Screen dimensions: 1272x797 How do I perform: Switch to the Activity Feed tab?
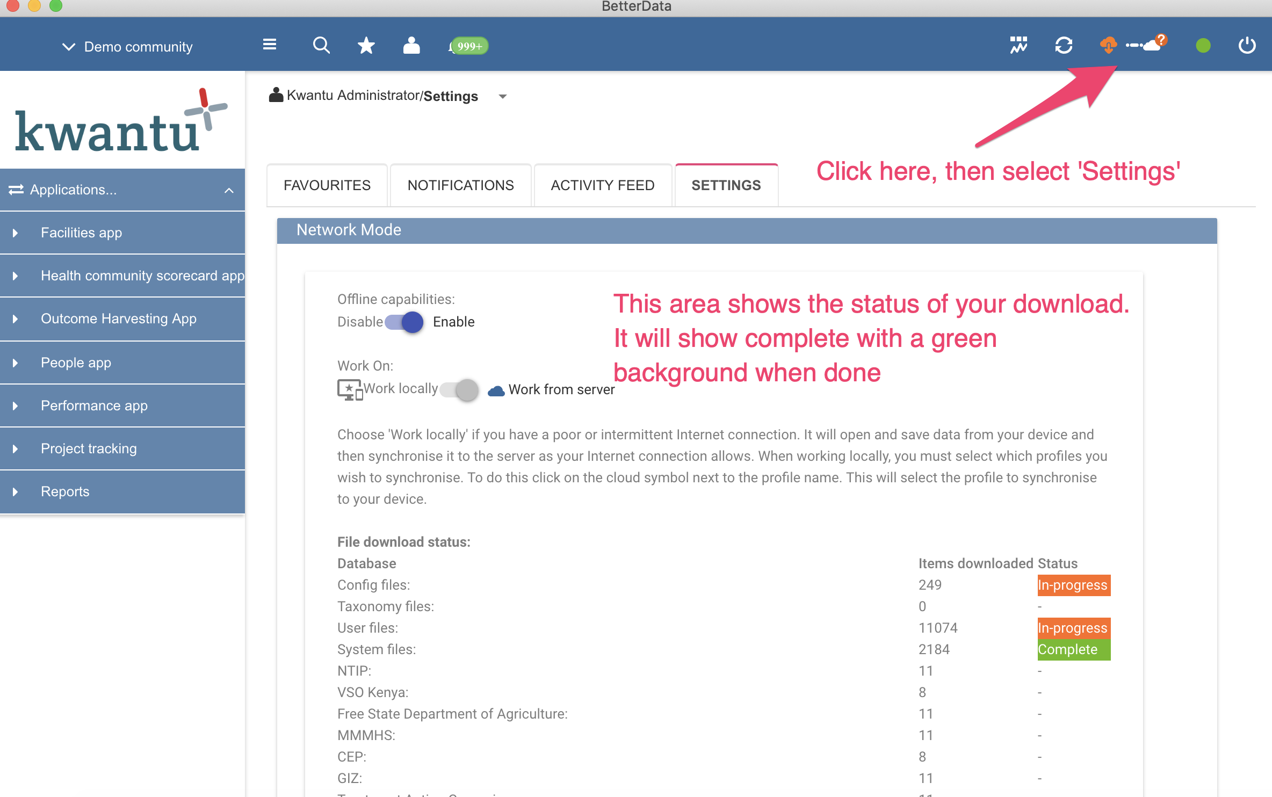point(602,185)
